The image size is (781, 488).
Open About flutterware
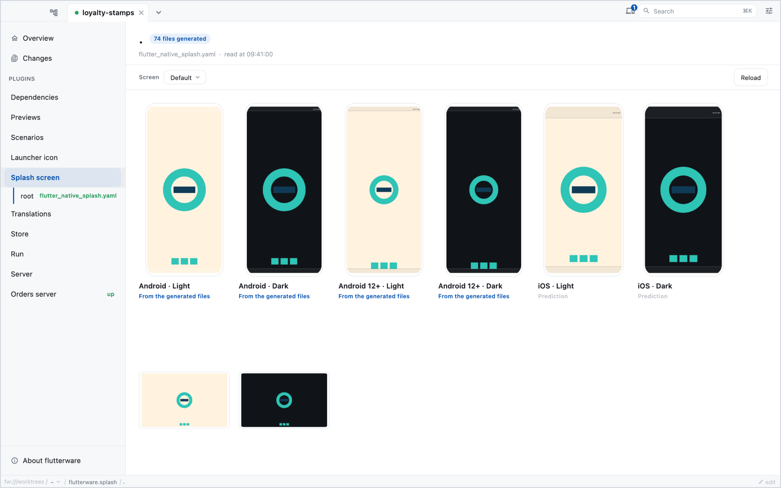tap(63, 461)
